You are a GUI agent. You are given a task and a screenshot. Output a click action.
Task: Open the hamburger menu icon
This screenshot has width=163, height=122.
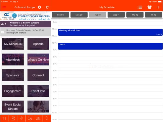point(4,7)
